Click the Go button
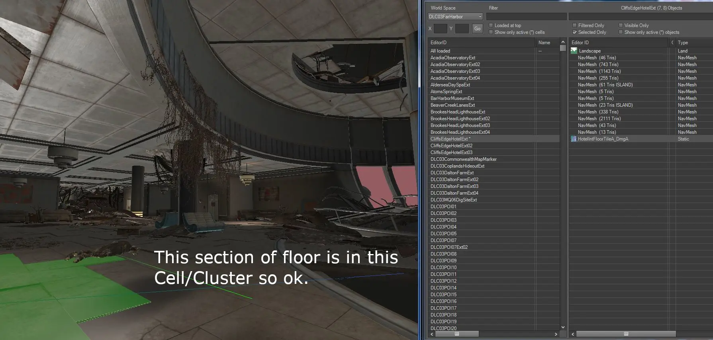The height and width of the screenshot is (340, 713). point(477,29)
